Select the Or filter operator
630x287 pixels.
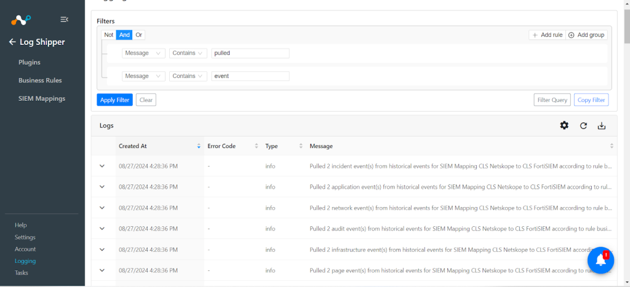click(138, 35)
